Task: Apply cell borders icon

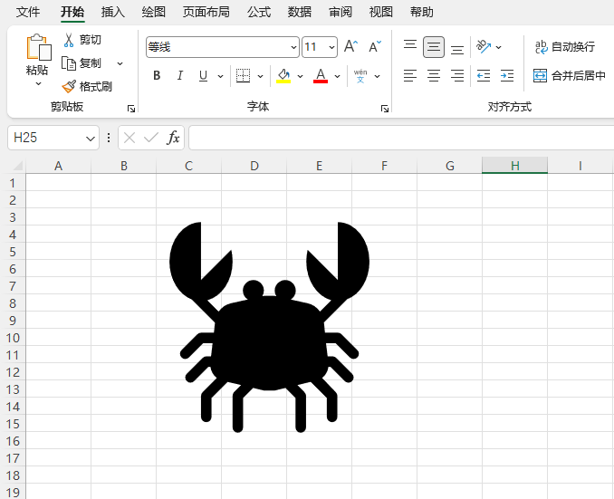Action: (x=244, y=75)
